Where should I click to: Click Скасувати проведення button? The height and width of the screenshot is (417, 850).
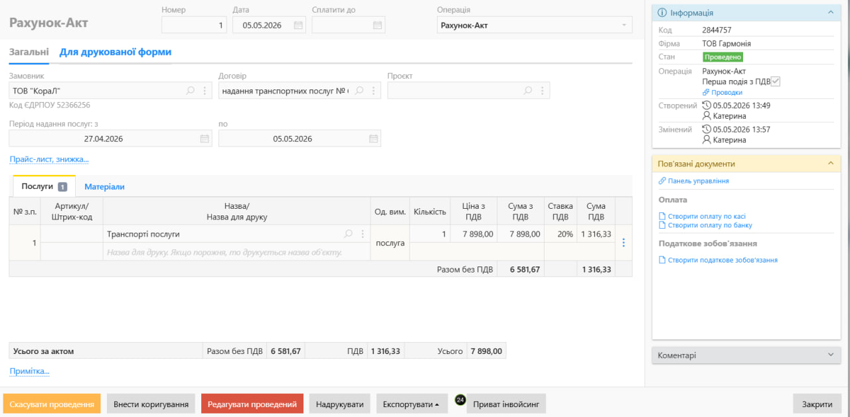tap(52, 404)
